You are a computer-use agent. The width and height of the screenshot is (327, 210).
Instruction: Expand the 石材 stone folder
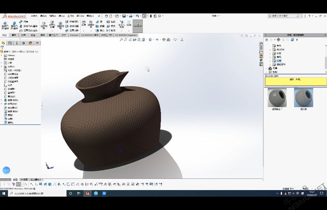270,61
